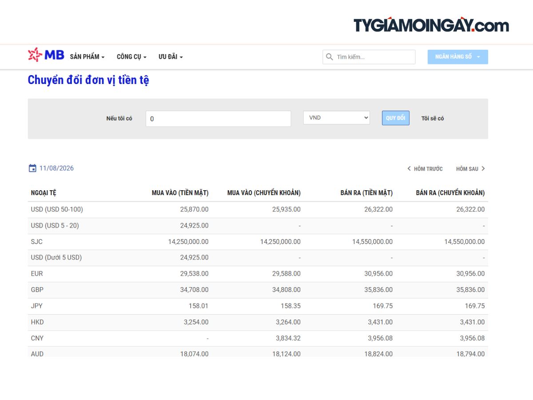Viewport: 533px width, 400px height.
Task: Select the GBP row label
Action: coord(37,289)
